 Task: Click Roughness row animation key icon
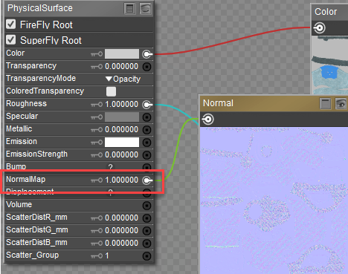(x=97, y=105)
